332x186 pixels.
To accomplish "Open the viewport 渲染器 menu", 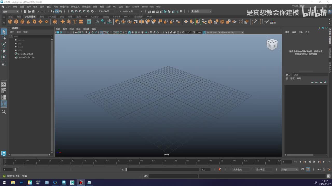I will pos(86,29).
